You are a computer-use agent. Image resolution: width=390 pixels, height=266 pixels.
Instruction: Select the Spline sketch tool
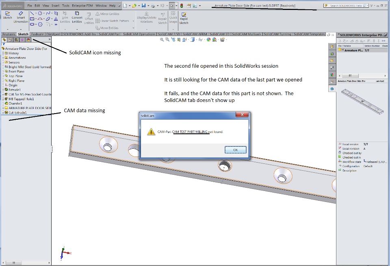(x=48, y=13)
